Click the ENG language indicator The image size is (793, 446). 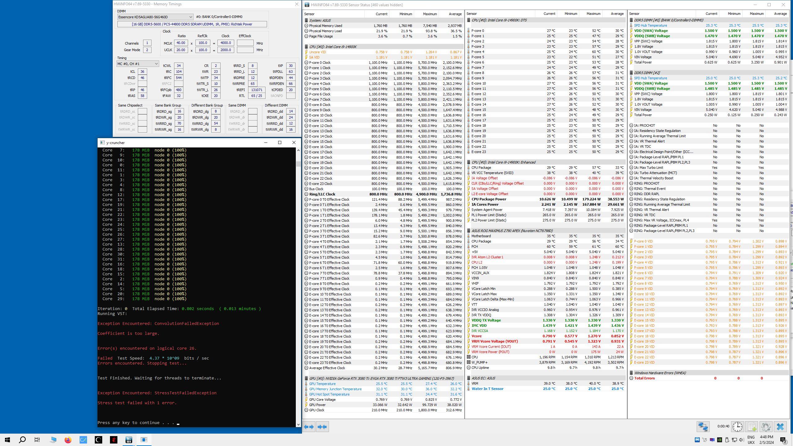click(x=751, y=437)
